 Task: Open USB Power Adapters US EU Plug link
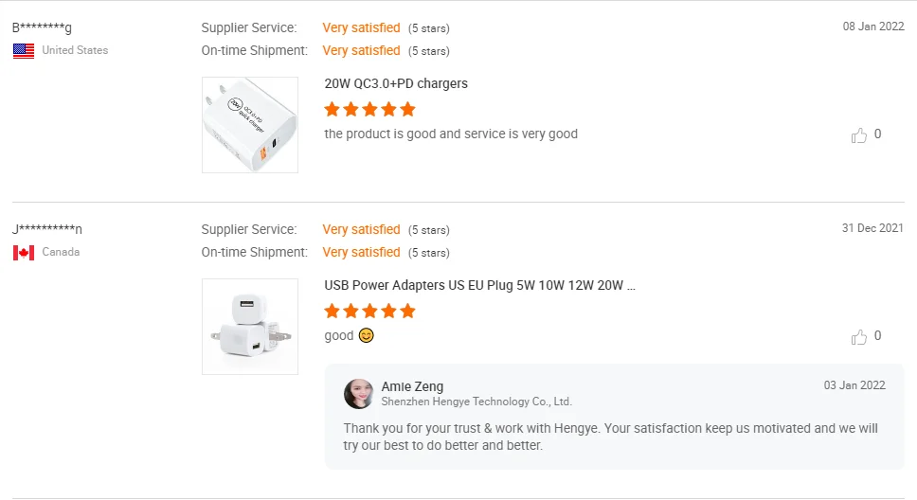pos(479,285)
